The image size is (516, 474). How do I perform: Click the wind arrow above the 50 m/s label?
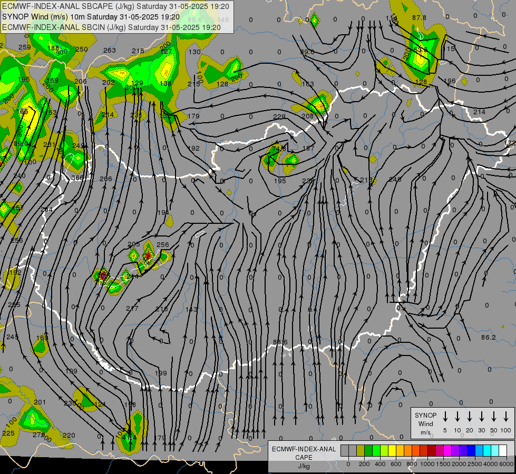(x=494, y=417)
